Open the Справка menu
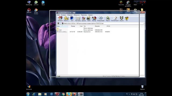172x96 pixels. point(90,15)
